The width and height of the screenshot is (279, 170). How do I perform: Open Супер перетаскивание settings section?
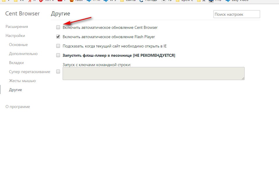pyautogui.click(x=29, y=72)
